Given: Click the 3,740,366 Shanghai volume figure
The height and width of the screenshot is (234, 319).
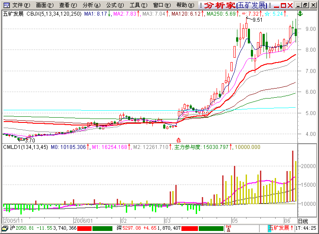Looking at the screenshot, I should pyautogui.click(x=65, y=228).
